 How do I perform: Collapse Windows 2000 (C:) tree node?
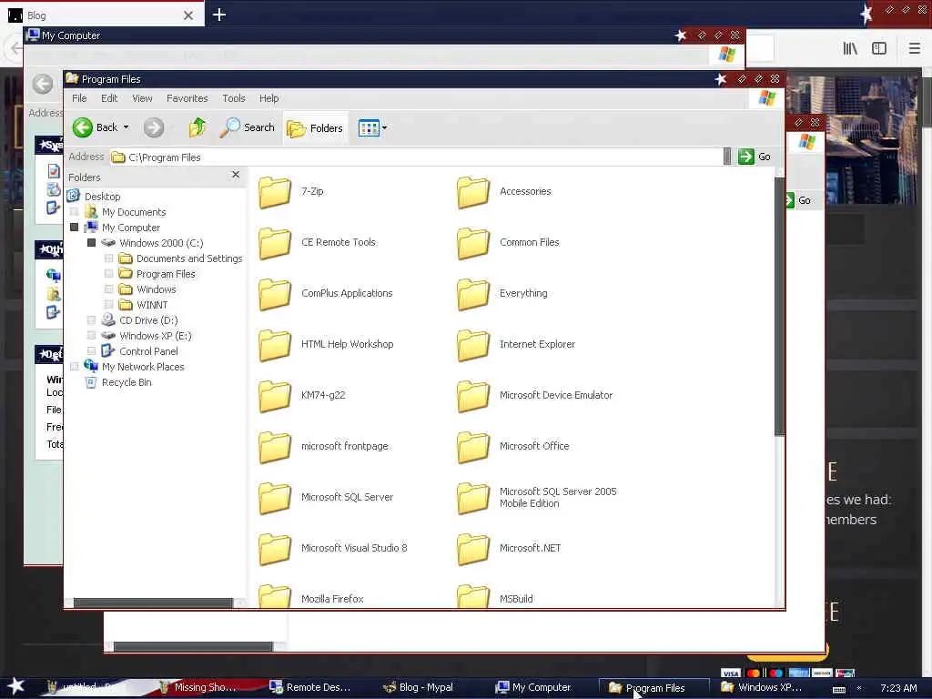pyautogui.click(x=92, y=242)
